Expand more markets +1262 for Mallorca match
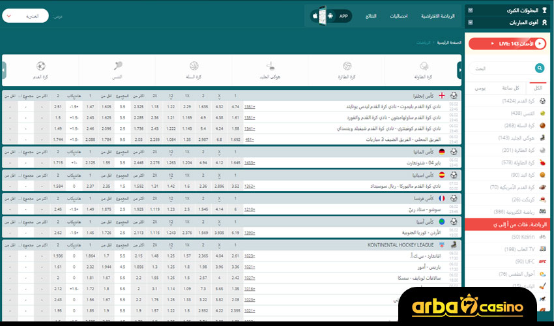 (250, 186)
